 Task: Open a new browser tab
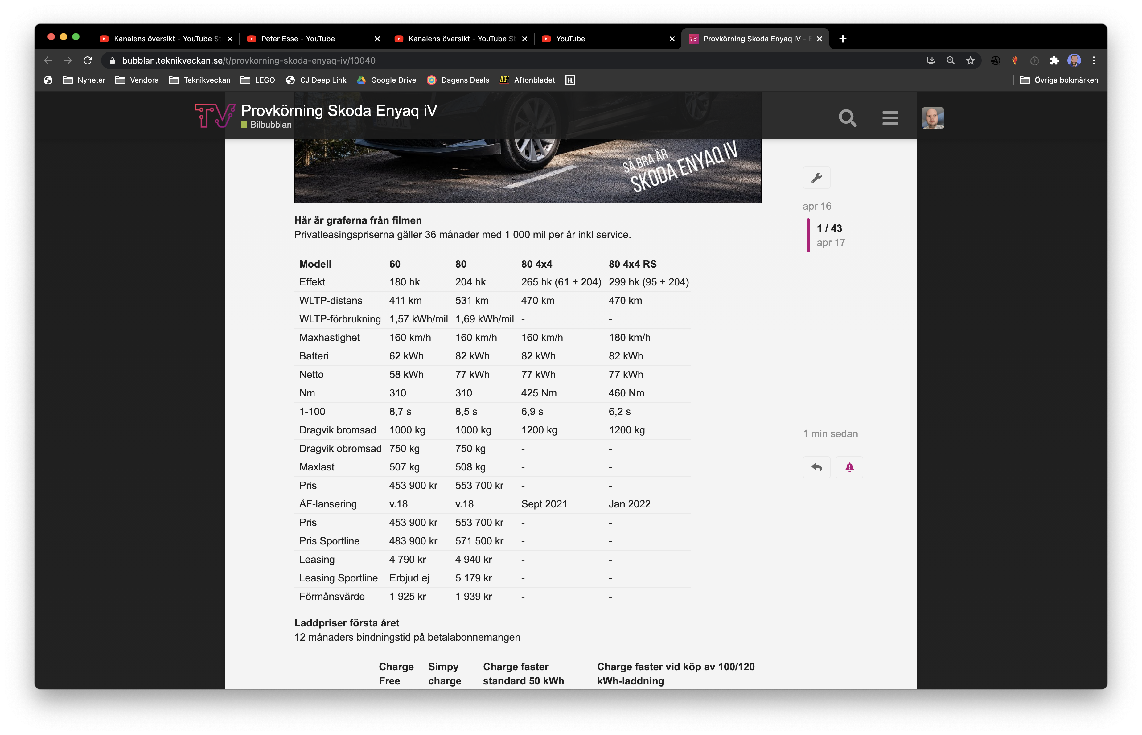842,39
